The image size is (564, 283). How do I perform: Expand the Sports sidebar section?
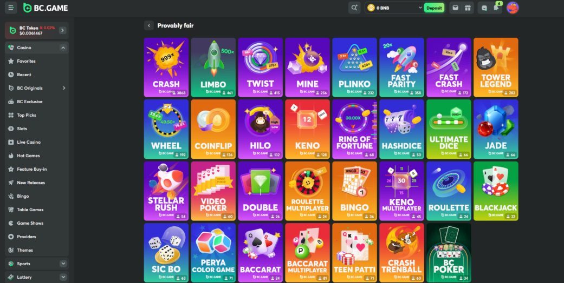coord(63,264)
